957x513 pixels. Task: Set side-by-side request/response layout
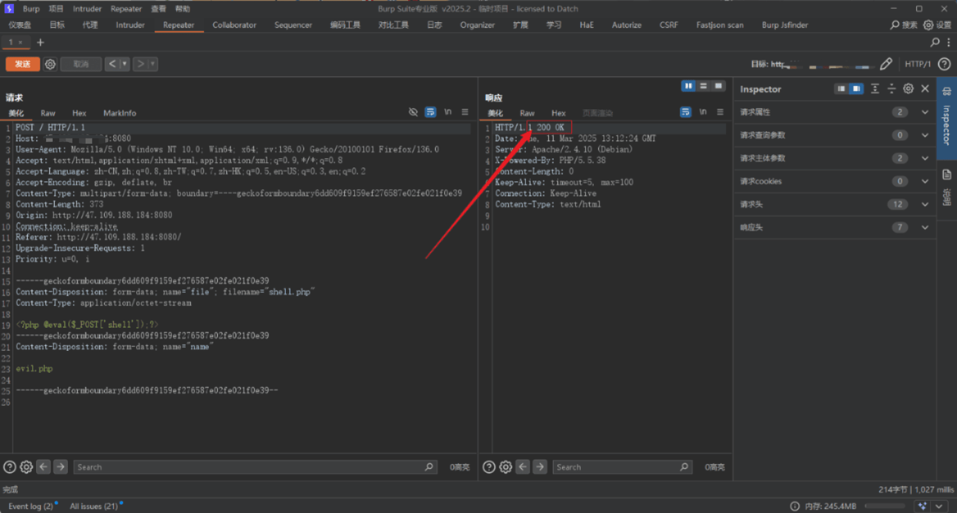tap(689, 86)
